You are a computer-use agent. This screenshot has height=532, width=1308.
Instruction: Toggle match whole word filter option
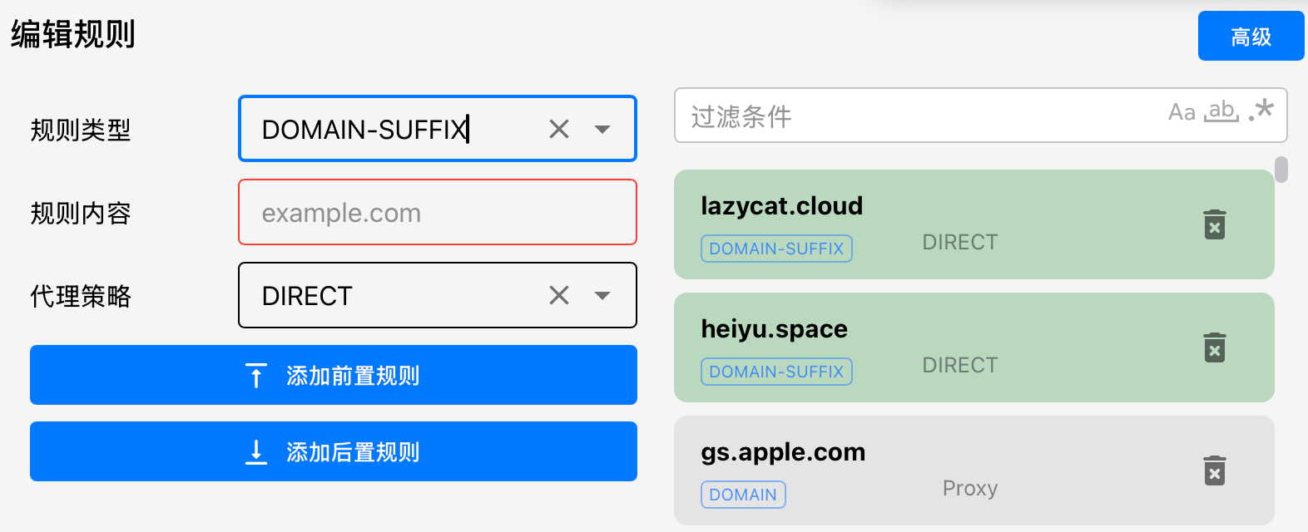coord(1221,111)
